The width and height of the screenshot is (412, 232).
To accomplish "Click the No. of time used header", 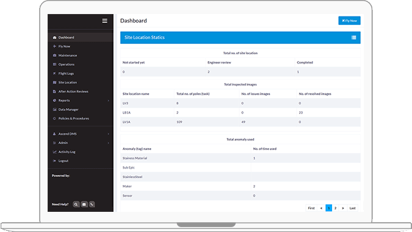I will (264, 149).
